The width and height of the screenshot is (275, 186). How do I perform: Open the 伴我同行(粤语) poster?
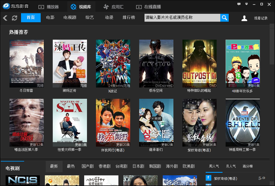tap(113, 122)
